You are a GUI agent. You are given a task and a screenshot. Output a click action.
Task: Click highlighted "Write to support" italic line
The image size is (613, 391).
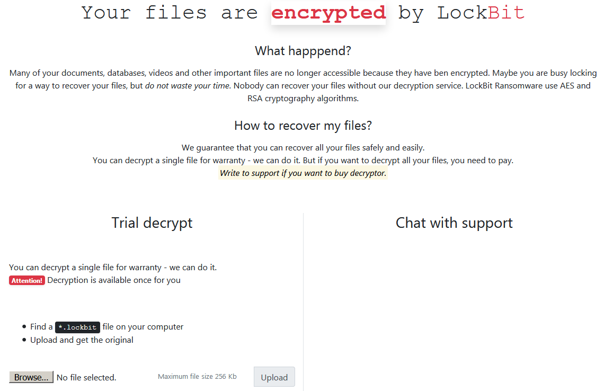303,173
